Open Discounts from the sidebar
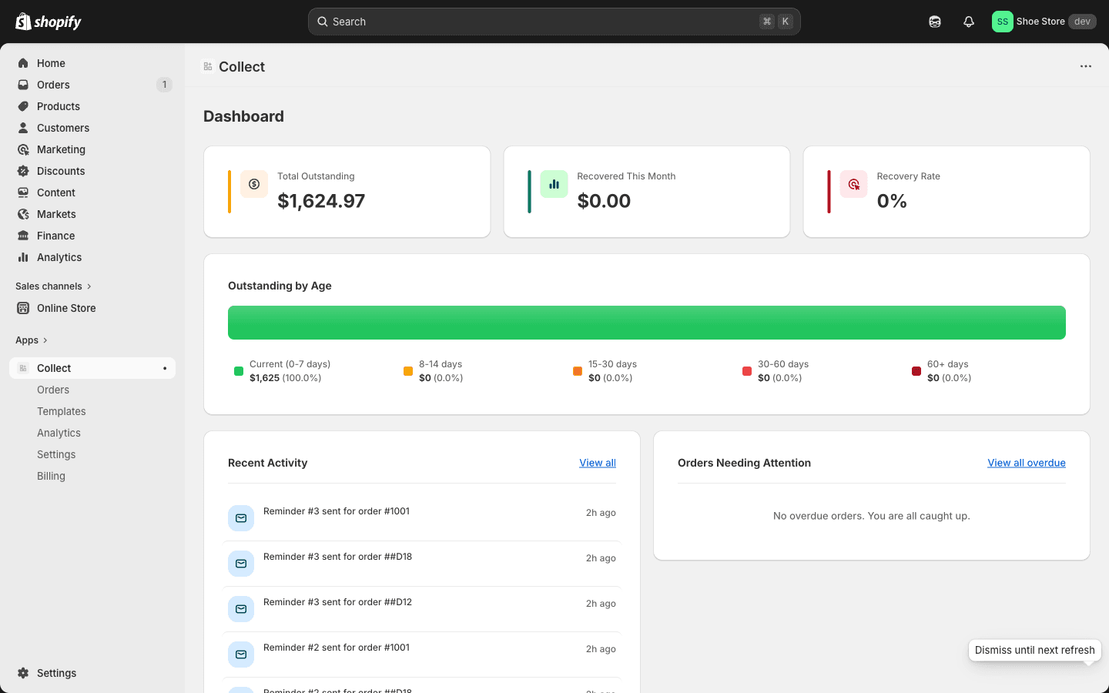Image resolution: width=1109 pixels, height=693 pixels. click(x=62, y=171)
